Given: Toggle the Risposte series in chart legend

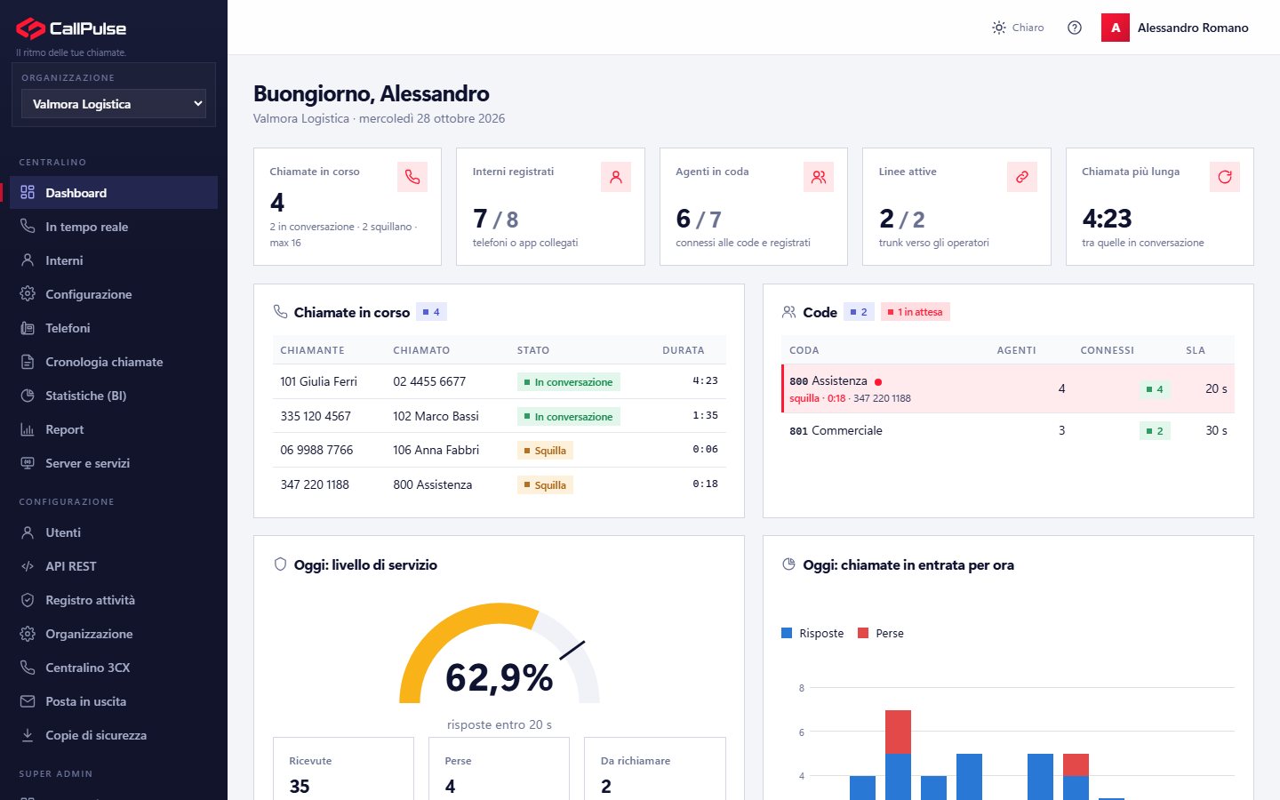Looking at the screenshot, I should click(x=812, y=633).
